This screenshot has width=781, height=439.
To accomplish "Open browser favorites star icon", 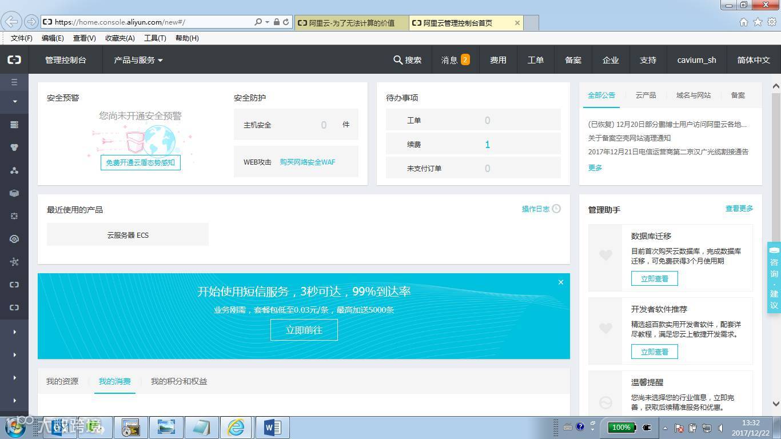I will (x=758, y=22).
